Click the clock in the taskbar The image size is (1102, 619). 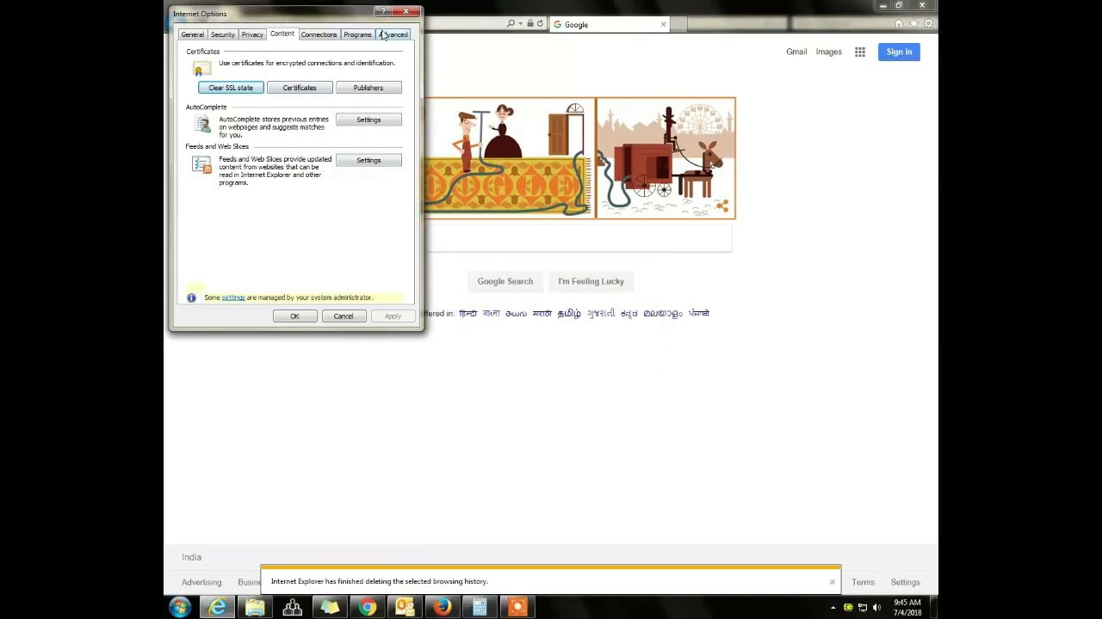coord(907,608)
